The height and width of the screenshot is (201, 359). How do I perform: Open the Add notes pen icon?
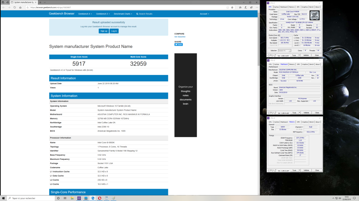pyautogui.click(x=246, y=8)
